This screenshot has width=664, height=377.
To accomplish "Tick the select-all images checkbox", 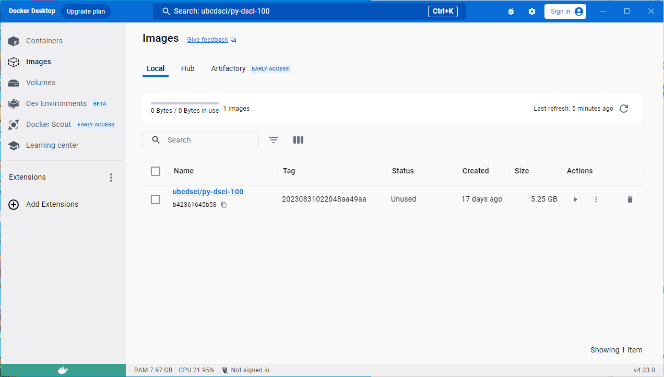I will click(156, 171).
